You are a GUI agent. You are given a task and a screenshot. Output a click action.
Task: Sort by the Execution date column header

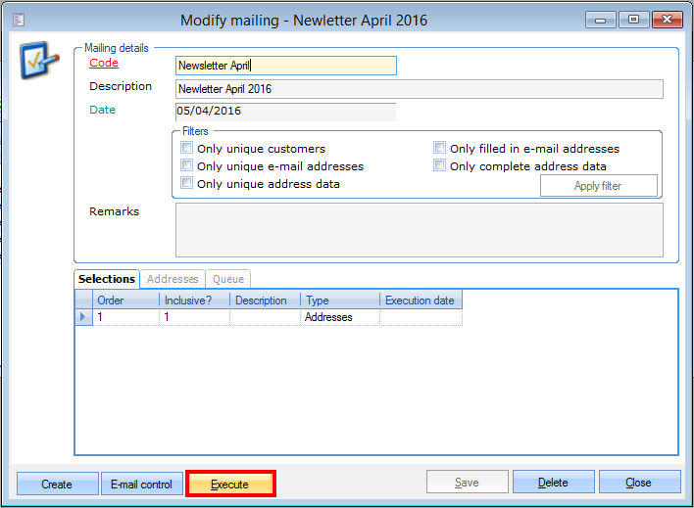point(420,300)
